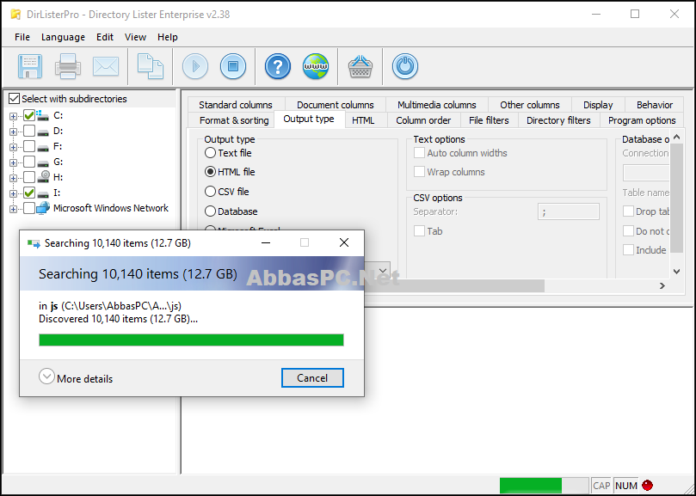Click the G: drive icon in tree

pyautogui.click(x=43, y=162)
